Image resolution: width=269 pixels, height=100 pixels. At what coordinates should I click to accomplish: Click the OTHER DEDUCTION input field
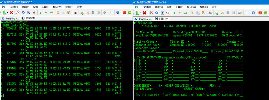[200, 86]
